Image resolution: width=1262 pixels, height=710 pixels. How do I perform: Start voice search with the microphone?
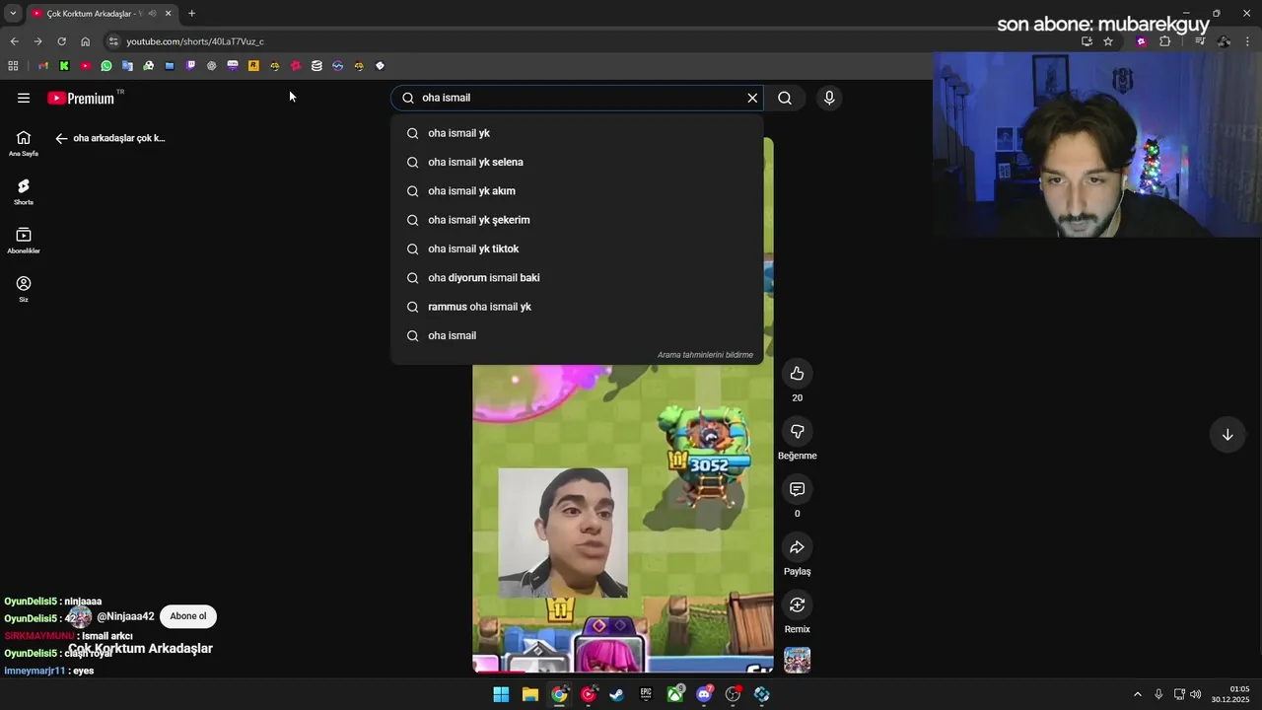click(x=829, y=98)
